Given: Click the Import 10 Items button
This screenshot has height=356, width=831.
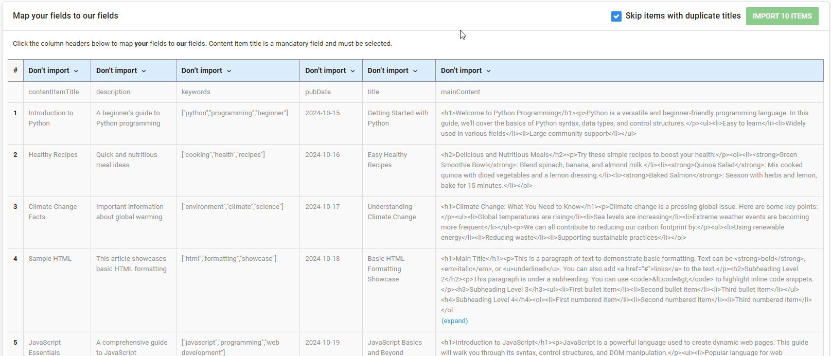Looking at the screenshot, I should pos(782,16).
